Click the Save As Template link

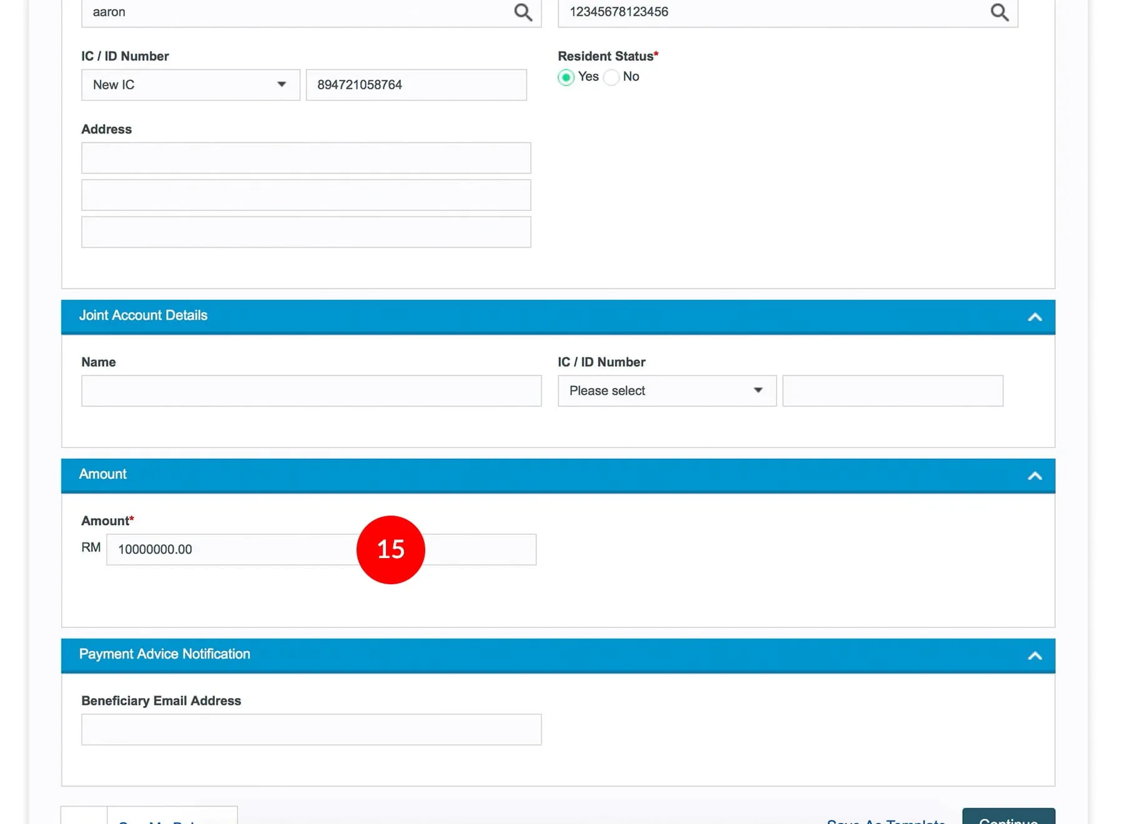point(885,821)
